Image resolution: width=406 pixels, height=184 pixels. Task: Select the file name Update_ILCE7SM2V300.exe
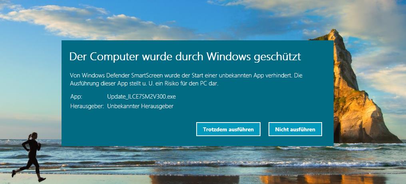(141, 97)
